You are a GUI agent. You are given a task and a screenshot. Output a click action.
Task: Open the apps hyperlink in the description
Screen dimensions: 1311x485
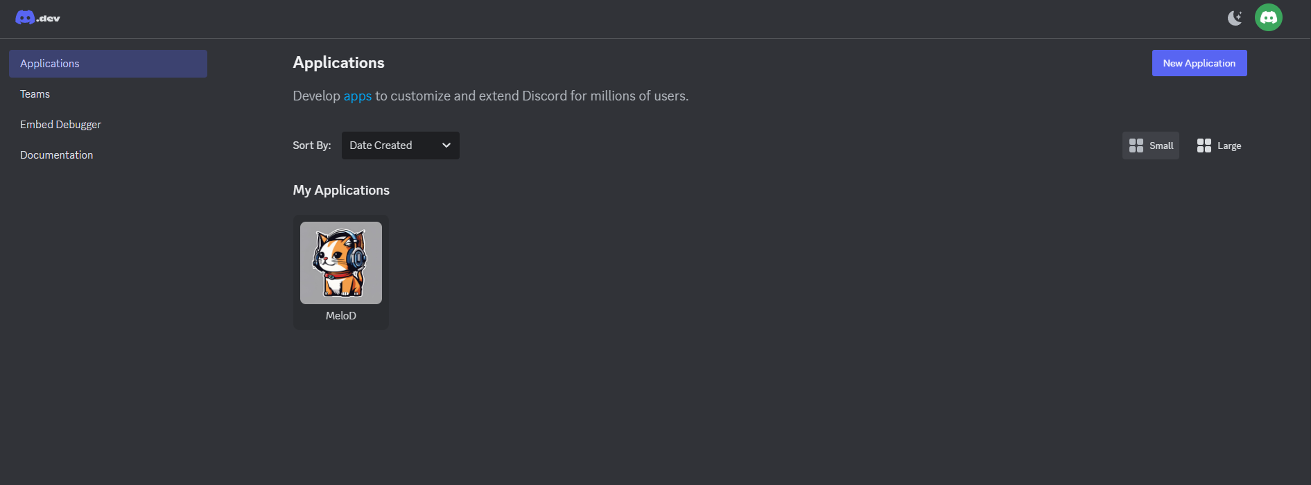coord(357,96)
